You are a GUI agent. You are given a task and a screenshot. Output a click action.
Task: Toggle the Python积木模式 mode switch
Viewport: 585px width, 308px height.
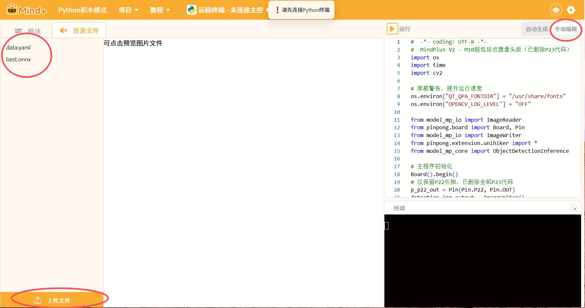[x=83, y=10]
